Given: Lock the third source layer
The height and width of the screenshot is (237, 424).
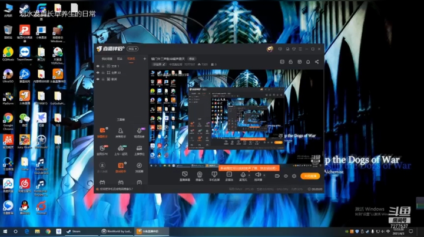Looking at the screenshot, I should 103,79.
